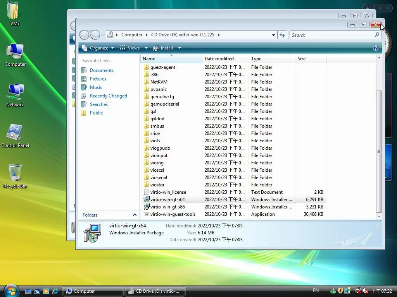Click the Computer breadcrumb in address bar
Viewport: 397px width, 297px height.
[x=132, y=35]
